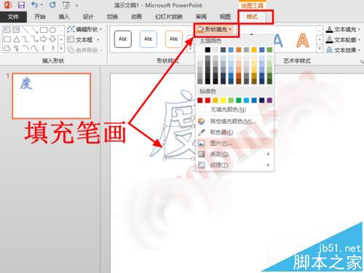Select the elbow connector shape
The width and height of the screenshot is (364, 273).
coord(25,39)
